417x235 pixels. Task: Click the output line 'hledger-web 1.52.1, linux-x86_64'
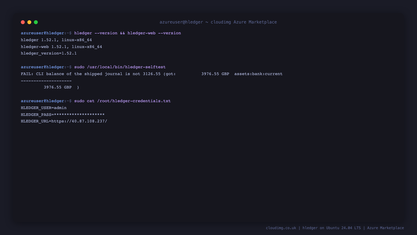click(x=61, y=47)
